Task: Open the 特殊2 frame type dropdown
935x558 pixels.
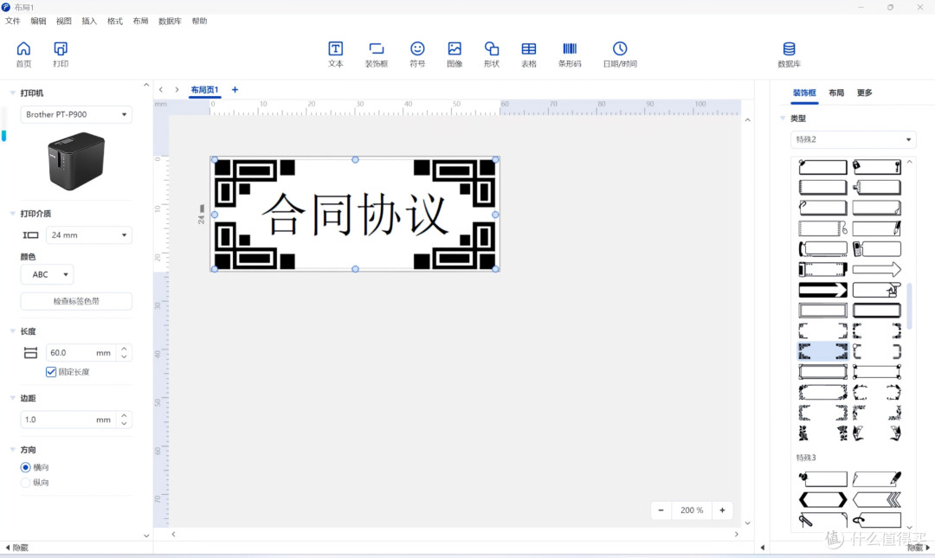Action: 853,139
